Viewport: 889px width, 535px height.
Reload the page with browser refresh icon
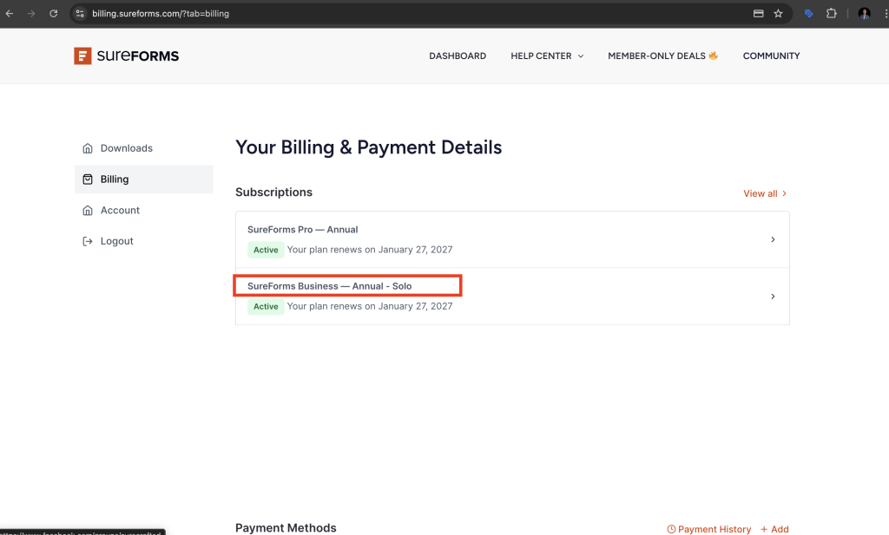tap(54, 14)
